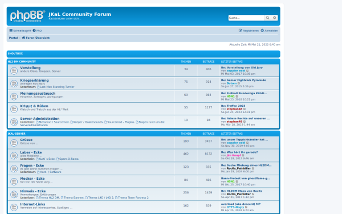Image resolution: width=342 pixels, height=214 pixels.
Task: Open last post Re: Was hört ihr gerade?
Action: click(239, 152)
